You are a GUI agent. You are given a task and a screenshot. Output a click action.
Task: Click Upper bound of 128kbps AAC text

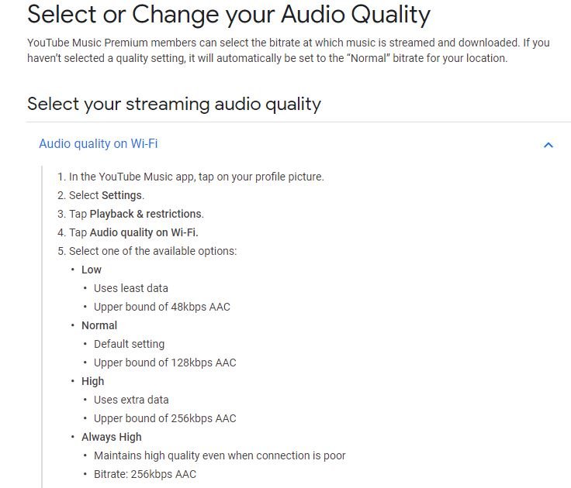pyautogui.click(x=165, y=363)
